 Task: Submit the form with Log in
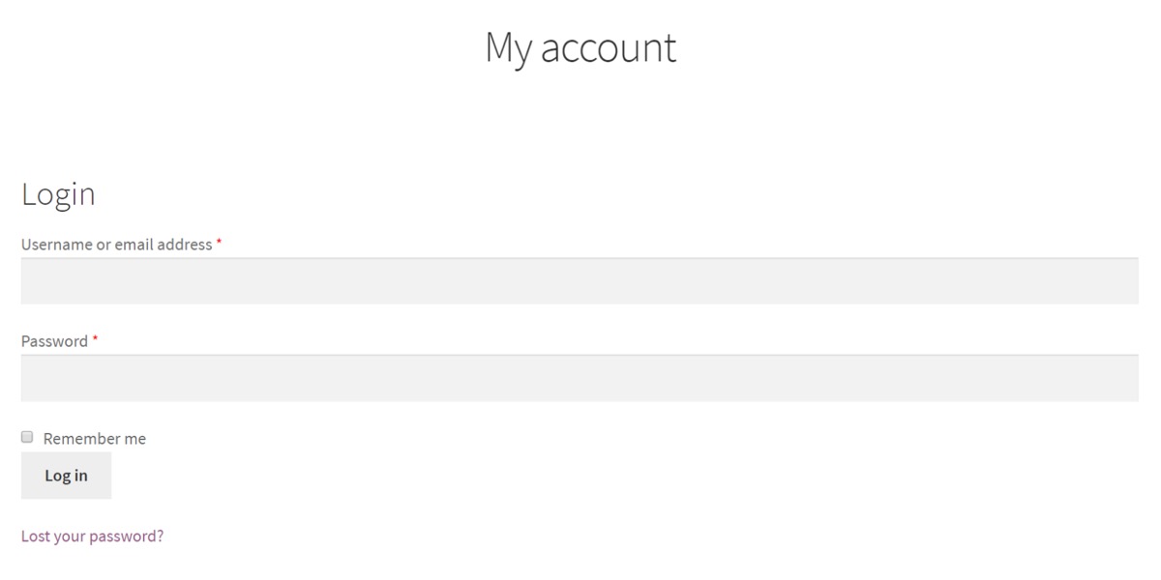tap(66, 475)
